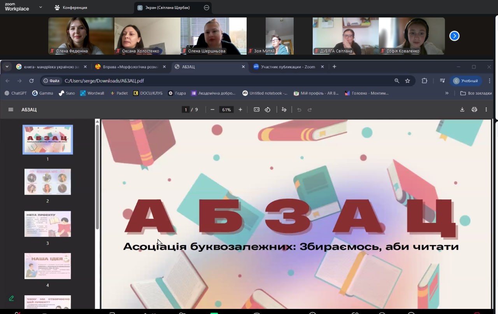
Task: Show next participants with blue arrow
Action: click(454, 36)
